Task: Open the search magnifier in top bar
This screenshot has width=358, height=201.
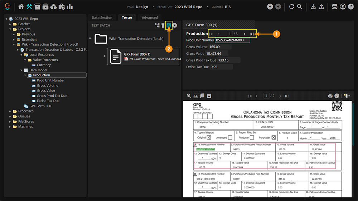Action: pos(300,7)
